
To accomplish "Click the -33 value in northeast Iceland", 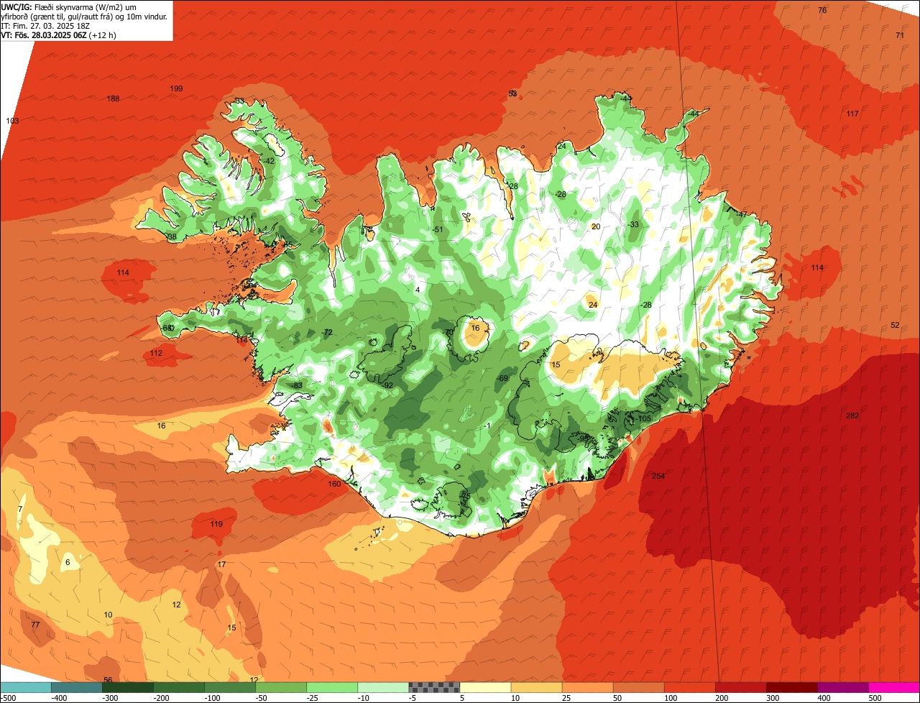I will (x=633, y=224).
